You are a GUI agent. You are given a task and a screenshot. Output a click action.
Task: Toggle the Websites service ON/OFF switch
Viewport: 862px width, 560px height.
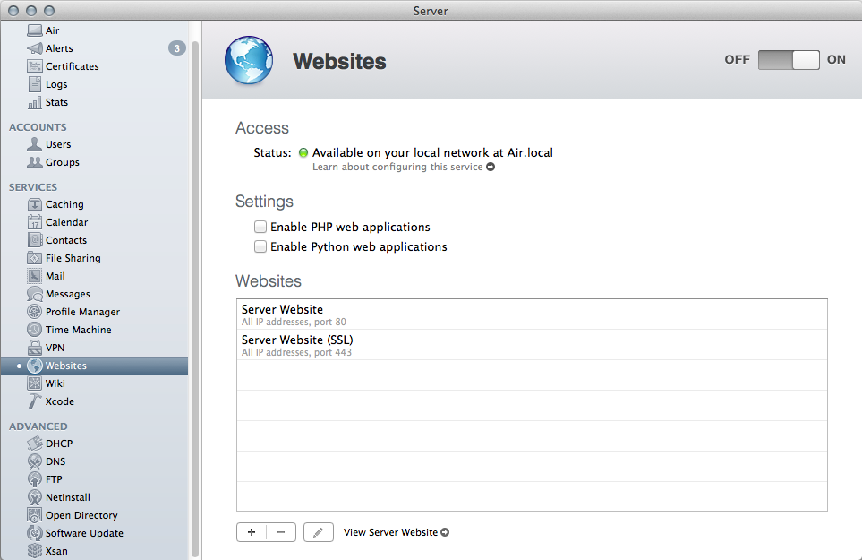(789, 60)
